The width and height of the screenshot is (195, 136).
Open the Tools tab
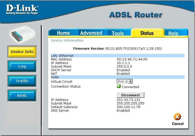click(118, 33)
